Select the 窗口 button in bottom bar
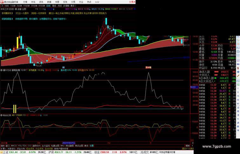Image resolution: width=240 pixels, height=154 pixels. click(8, 146)
